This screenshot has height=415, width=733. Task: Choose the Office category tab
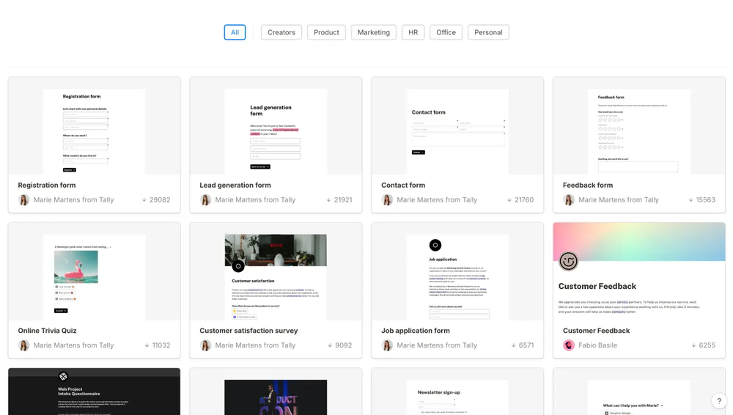click(x=446, y=32)
